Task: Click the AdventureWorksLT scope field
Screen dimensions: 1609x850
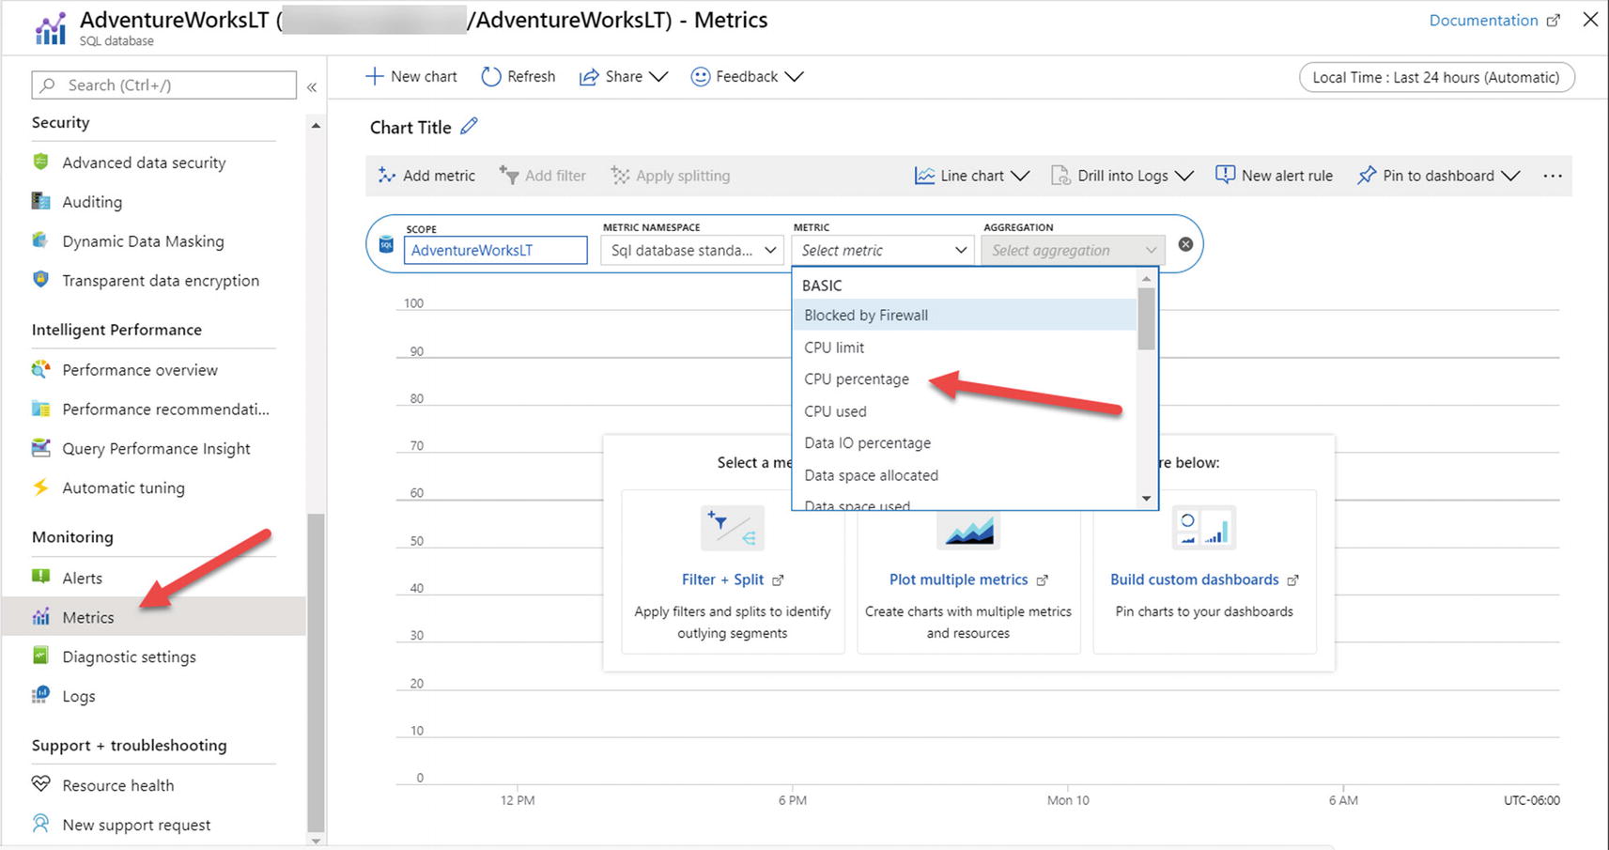Action: pos(496,250)
